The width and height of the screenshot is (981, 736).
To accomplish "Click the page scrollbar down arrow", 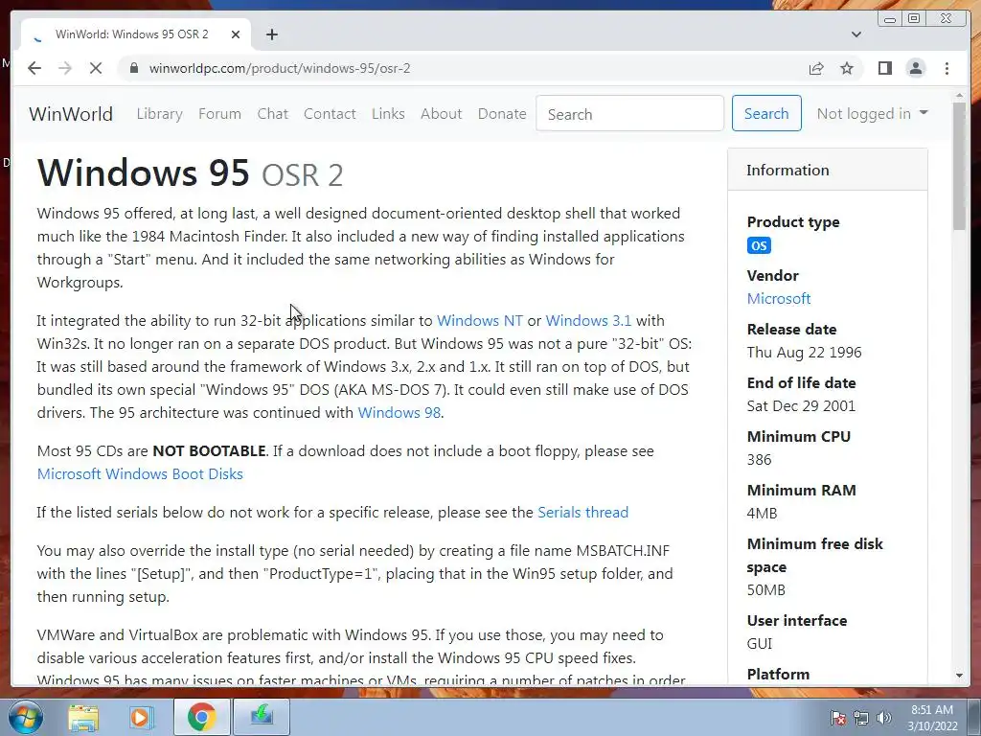I will point(959,676).
